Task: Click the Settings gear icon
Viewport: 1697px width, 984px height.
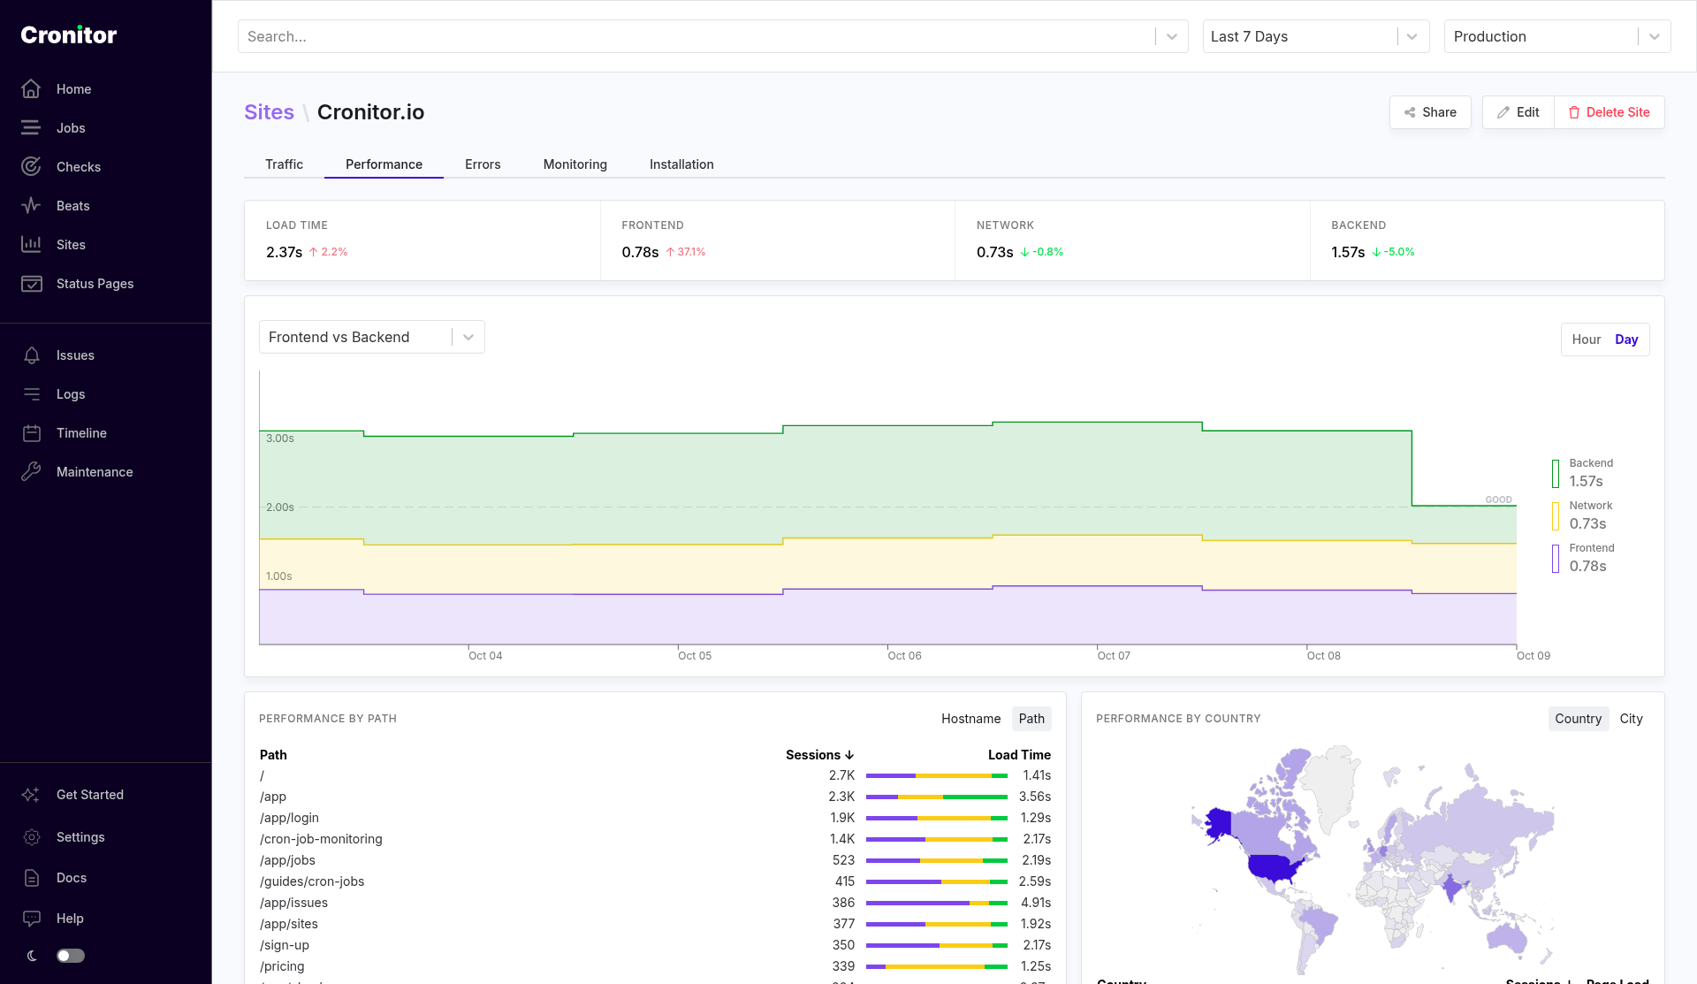Action: click(x=31, y=837)
